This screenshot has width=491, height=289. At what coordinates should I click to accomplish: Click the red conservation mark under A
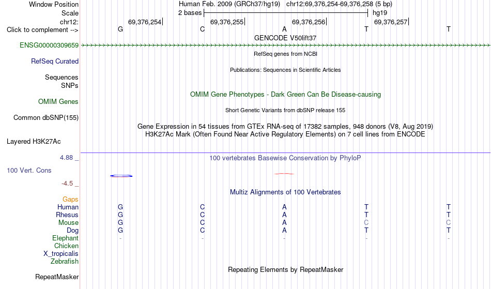pyautogui.click(x=284, y=174)
